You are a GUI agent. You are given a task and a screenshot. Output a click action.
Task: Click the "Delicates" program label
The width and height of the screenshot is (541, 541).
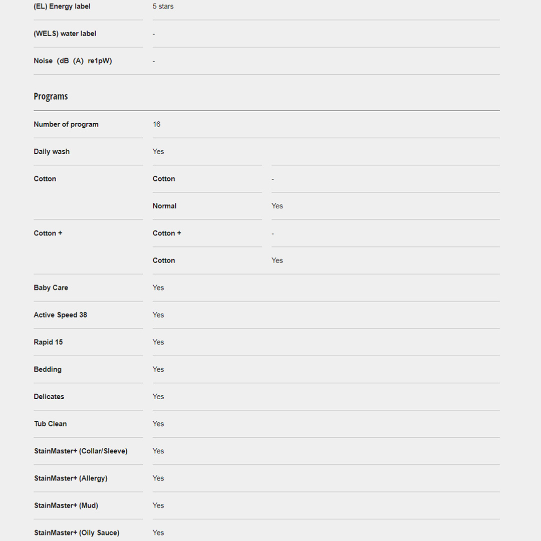coord(49,396)
